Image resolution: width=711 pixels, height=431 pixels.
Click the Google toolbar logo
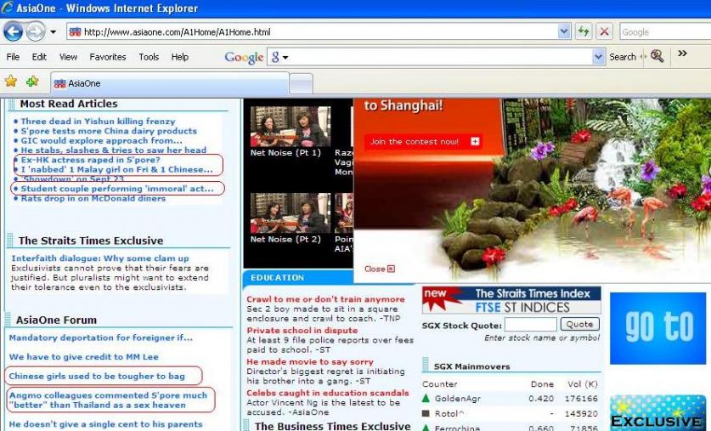point(244,58)
